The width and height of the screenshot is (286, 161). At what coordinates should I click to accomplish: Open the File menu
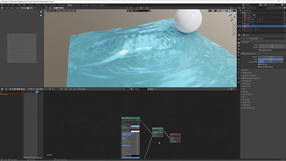tap(5, 5)
